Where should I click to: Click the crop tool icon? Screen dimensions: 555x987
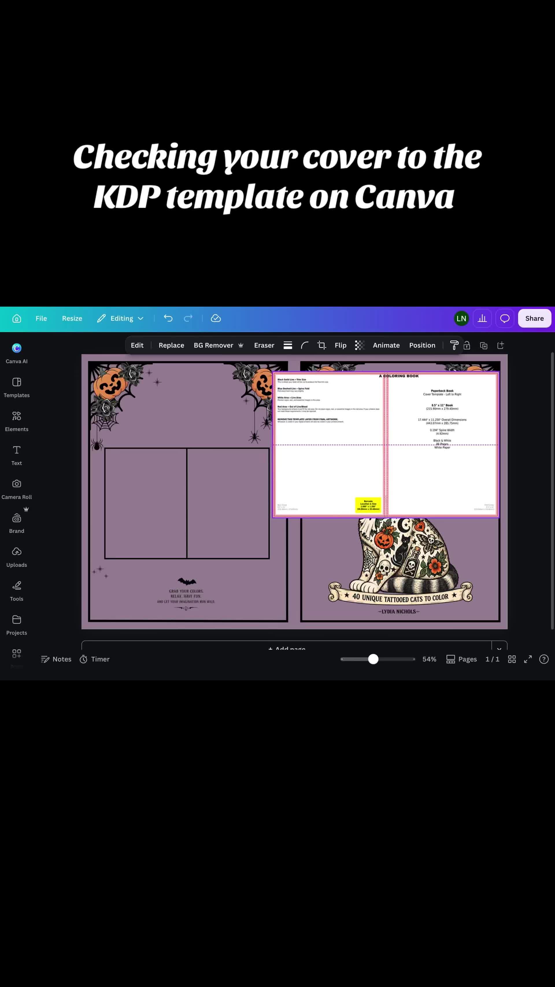pyautogui.click(x=321, y=345)
